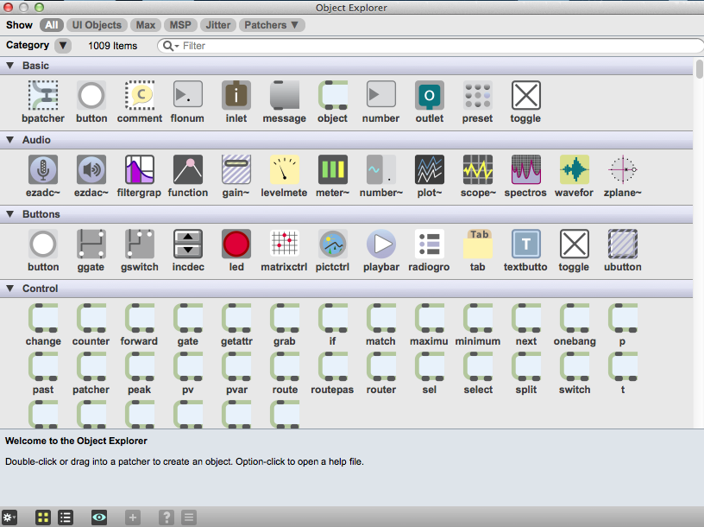Screen dimensions: 704x527
Task: Show All objects filter
Action: click(x=52, y=25)
